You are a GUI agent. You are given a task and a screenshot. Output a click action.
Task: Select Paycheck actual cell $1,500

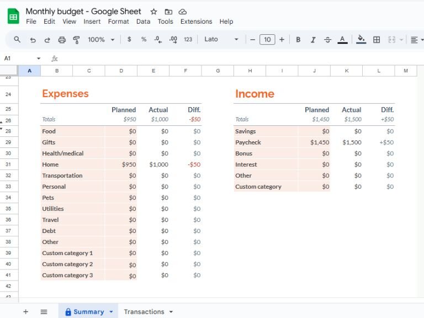[346, 142]
